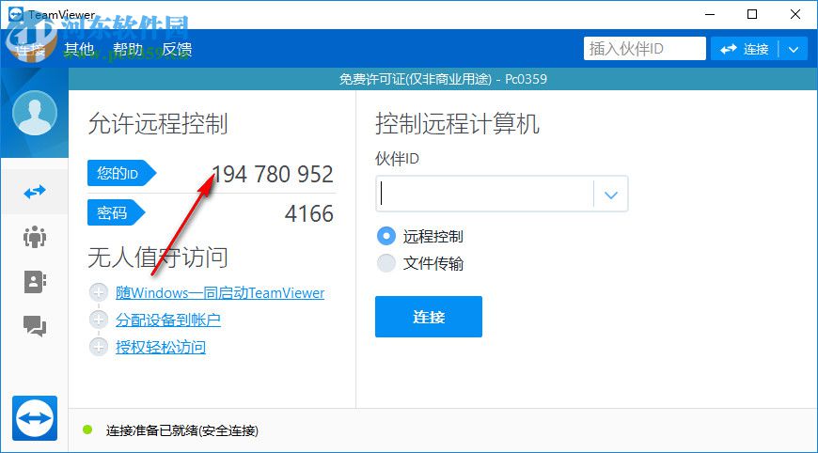This screenshot has height=453, width=818.
Task: Open the account profile avatar
Action: 35,113
